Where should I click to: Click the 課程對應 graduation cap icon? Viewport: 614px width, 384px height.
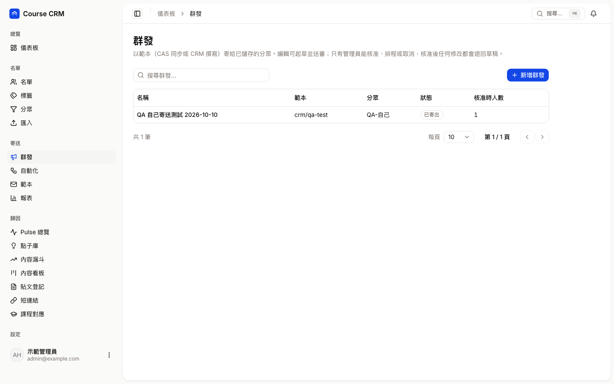click(x=14, y=314)
